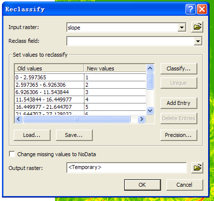Click the Output raster text field
This screenshot has width=214, height=201.
[x=127, y=167]
